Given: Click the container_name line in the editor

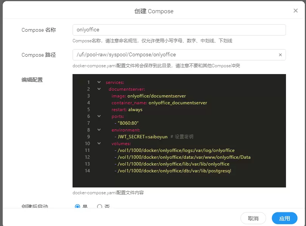Looking at the screenshot, I should point(159,103).
